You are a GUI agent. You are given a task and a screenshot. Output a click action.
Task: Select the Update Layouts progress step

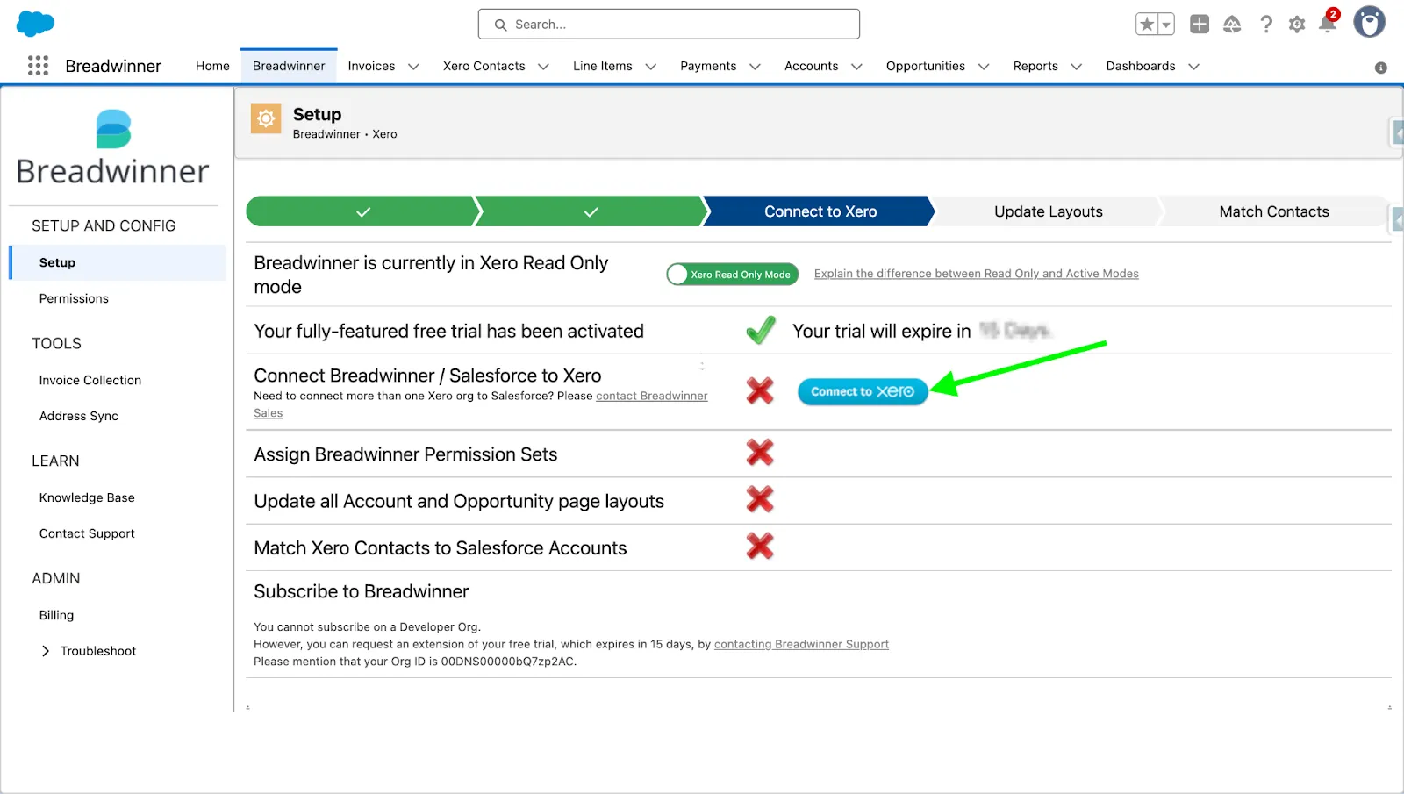tap(1048, 211)
